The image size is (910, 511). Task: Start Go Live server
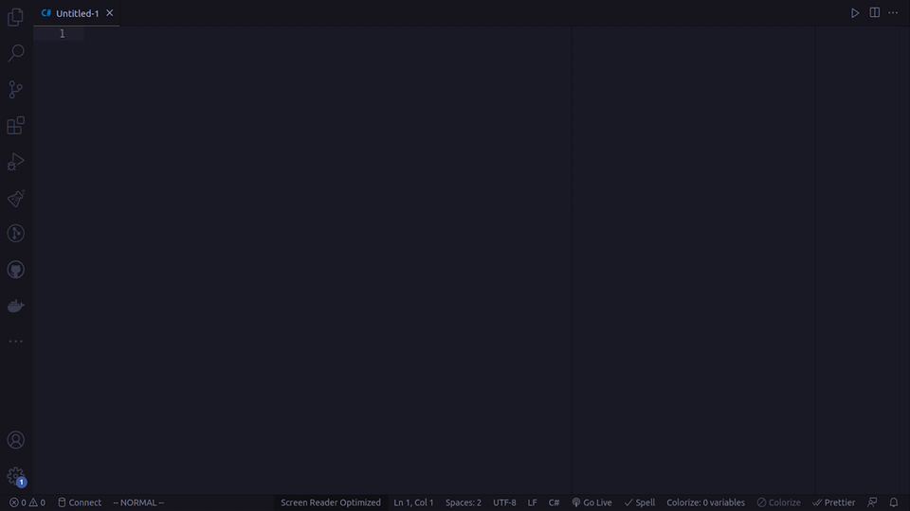[591, 502]
